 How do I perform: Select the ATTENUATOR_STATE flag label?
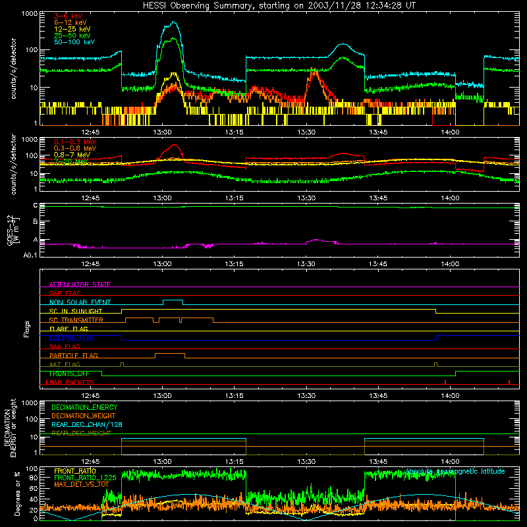coord(80,285)
